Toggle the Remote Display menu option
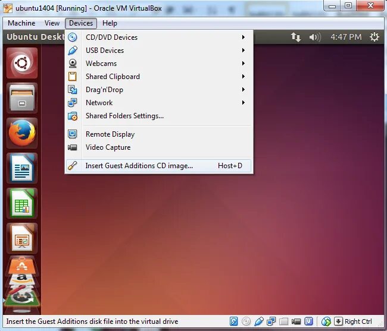Viewport: 387px width, 331px height. [x=159, y=134]
